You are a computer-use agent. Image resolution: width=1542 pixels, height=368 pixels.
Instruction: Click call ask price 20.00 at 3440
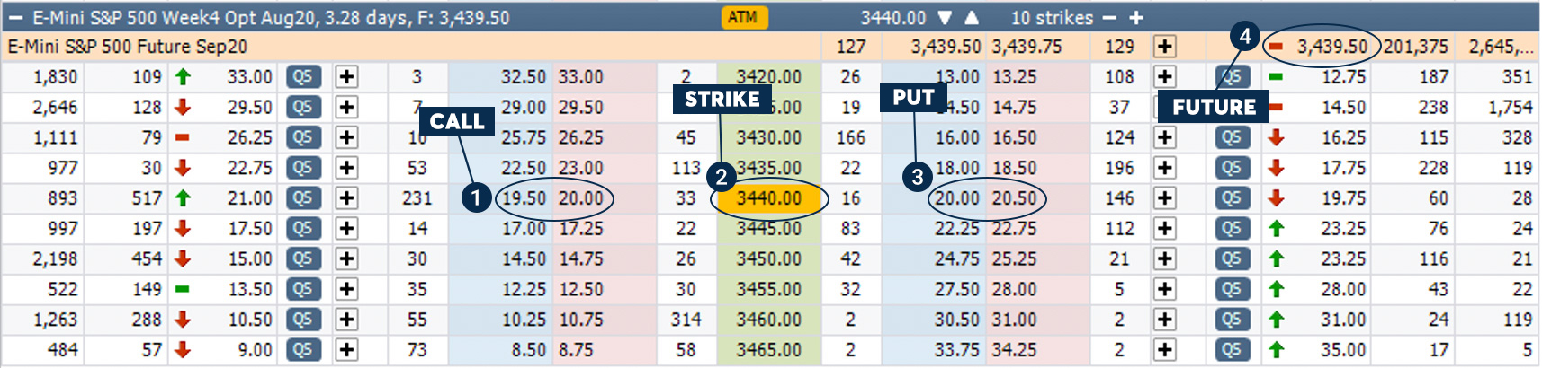click(580, 198)
